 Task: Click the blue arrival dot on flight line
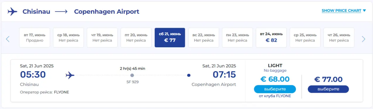(189, 75)
